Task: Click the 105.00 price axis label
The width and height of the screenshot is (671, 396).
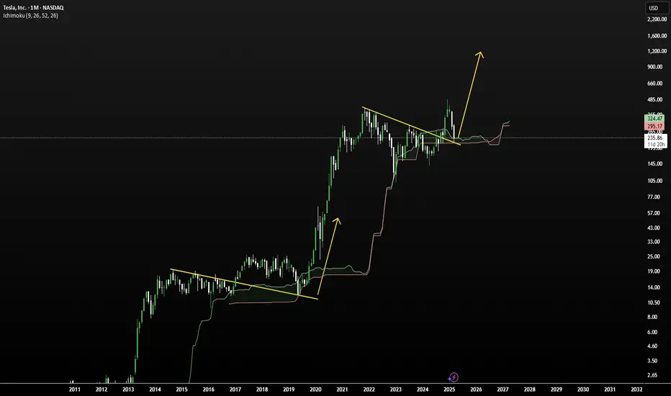Action: pos(654,181)
